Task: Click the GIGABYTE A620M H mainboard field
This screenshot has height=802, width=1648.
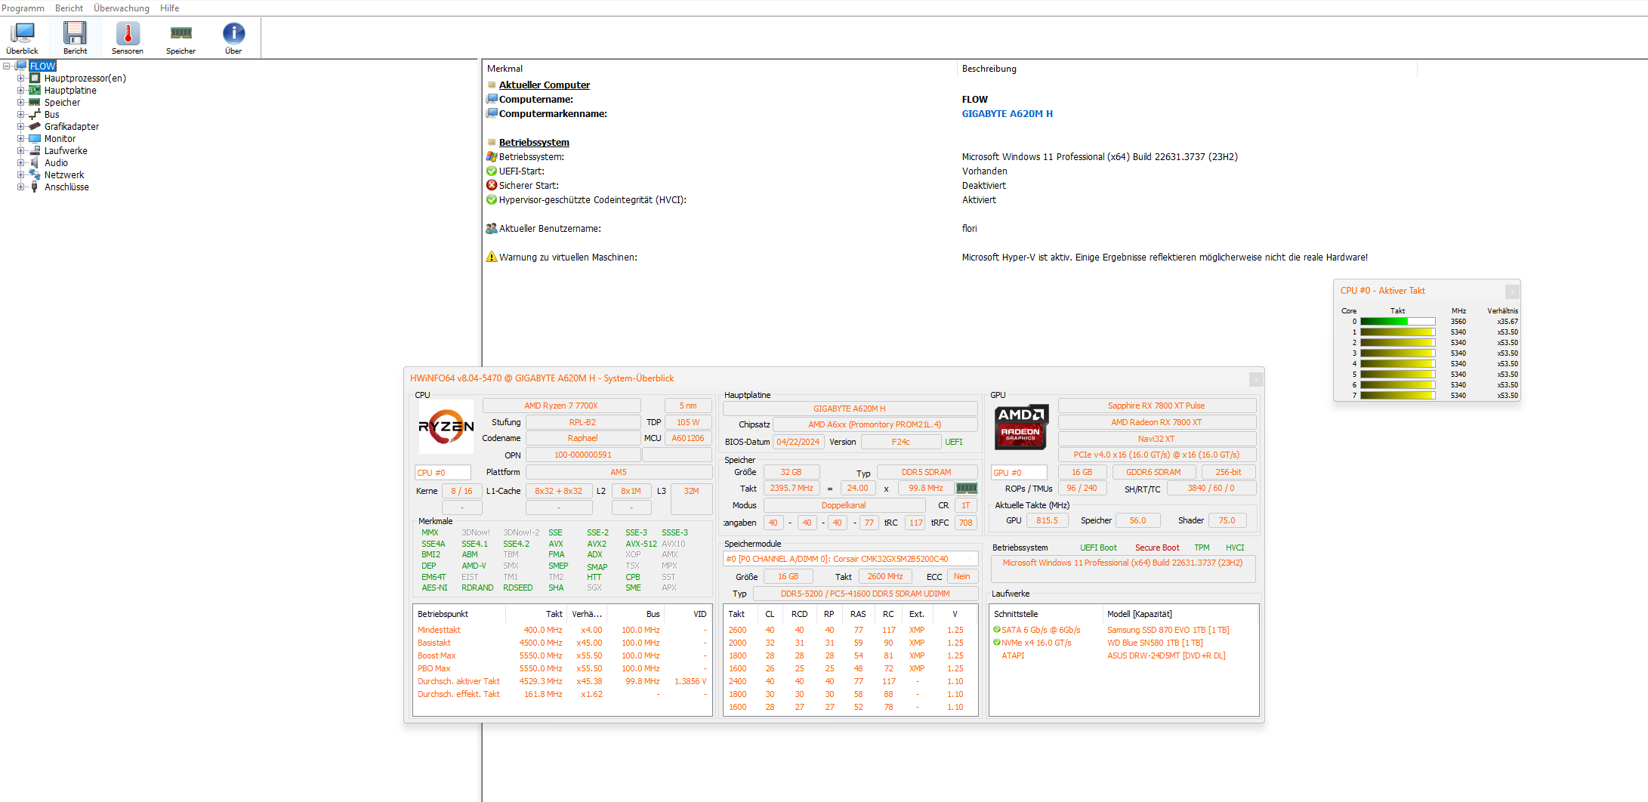Action: [850, 409]
